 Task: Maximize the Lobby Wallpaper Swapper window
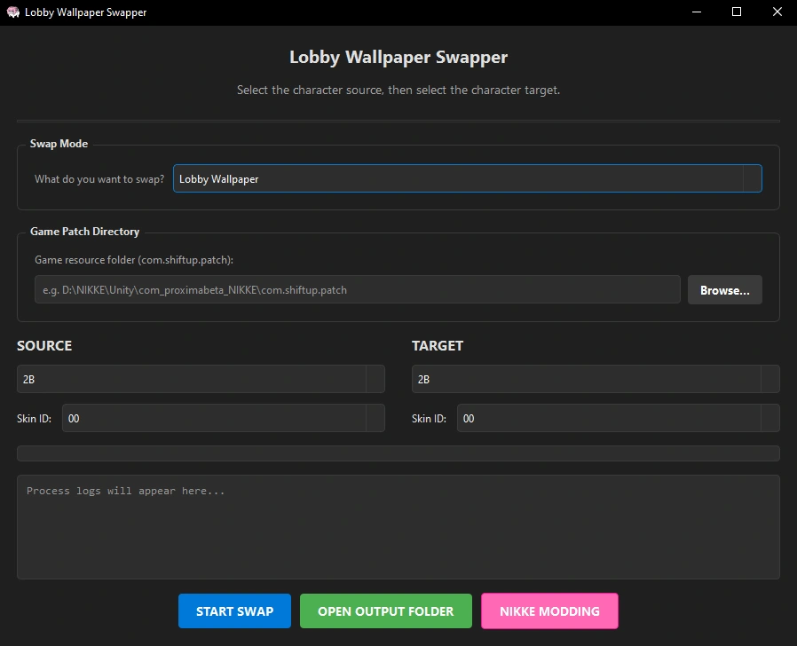pos(737,12)
